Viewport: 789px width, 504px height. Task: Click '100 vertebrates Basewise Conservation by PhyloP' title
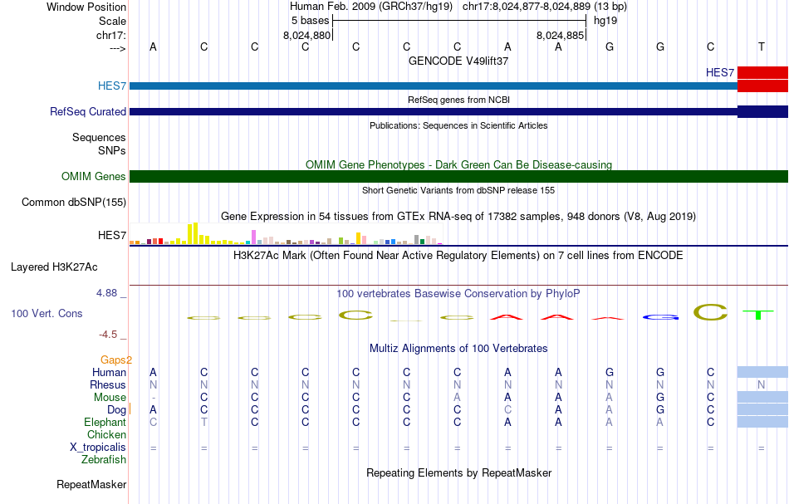pyautogui.click(x=458, y=294)
